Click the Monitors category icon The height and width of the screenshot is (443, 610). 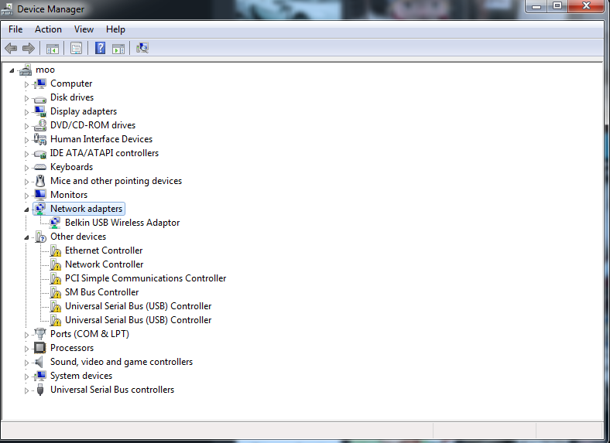pos(40,195)
